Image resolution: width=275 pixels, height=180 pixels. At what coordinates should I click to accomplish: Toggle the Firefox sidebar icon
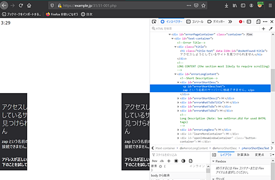[x=243, y=6]
